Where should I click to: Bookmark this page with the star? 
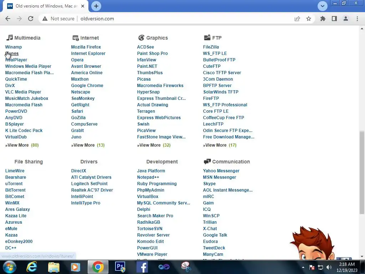click(x=309, y=19)
